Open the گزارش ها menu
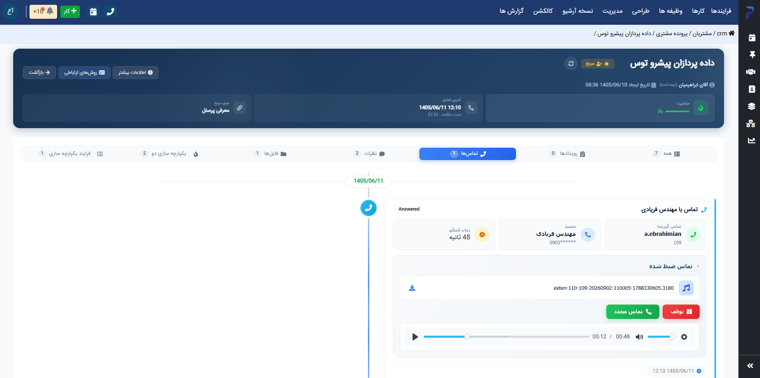The width and height of the screenshot is (760, 378). (x=512, y=11)
